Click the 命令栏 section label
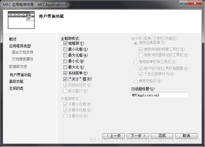Screen dimensions: 205x147 [155, 38]
